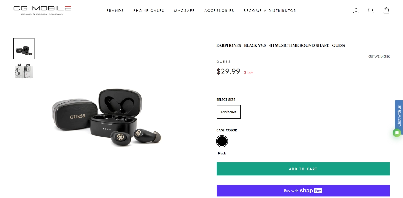The height and width of the screenshot is (198, 403).
Task: Open the Chat with us side tab
Action: click(x=399, y=115)
